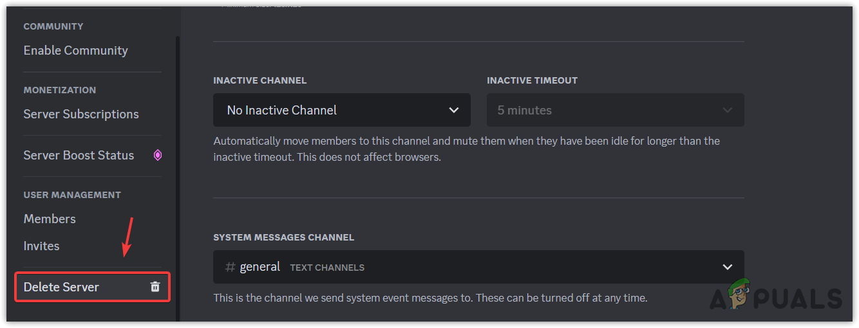This screenshot has height=328, width=859.
Task: Open Enable Community settings
Action: pyautogui.click(x=76, y=50)
